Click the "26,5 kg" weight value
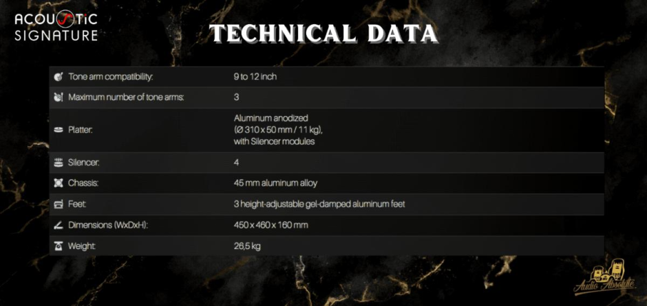This screenshot has width=647, height=306. pyautogui.click(x=247, y=246)
